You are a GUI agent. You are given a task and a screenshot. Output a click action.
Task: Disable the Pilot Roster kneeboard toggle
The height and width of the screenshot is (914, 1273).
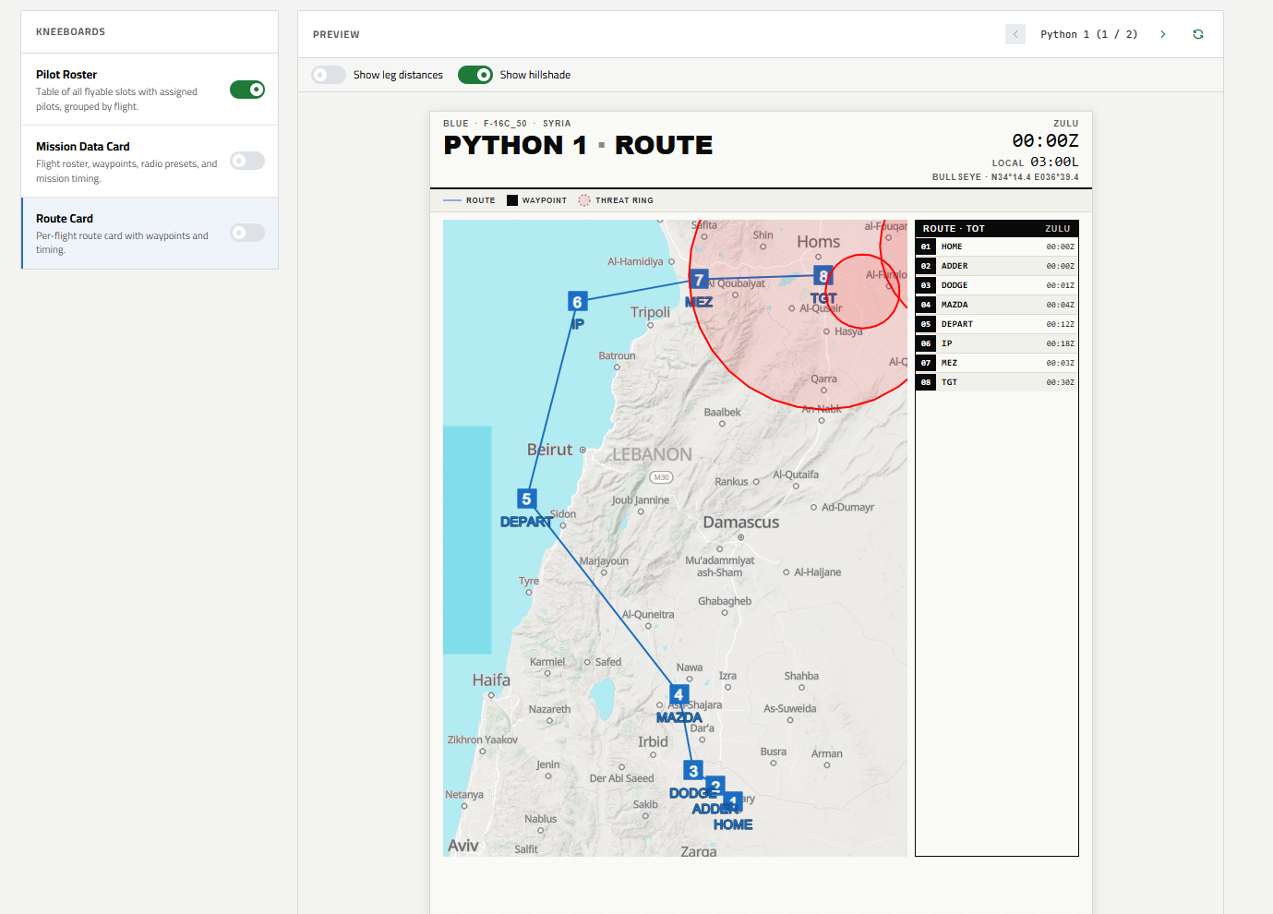[247, 90]
